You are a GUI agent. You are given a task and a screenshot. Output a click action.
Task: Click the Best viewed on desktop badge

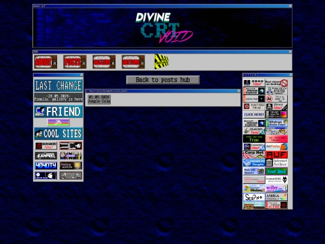coord(276,83)
